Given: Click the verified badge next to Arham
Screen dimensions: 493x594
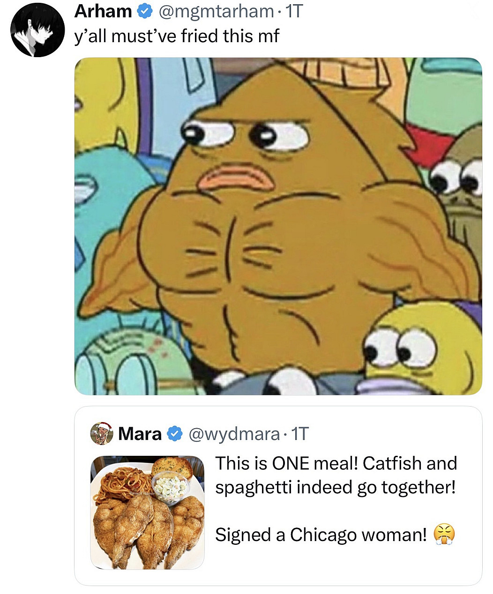Looking at the screenshot, I should (x=144, y=12).
